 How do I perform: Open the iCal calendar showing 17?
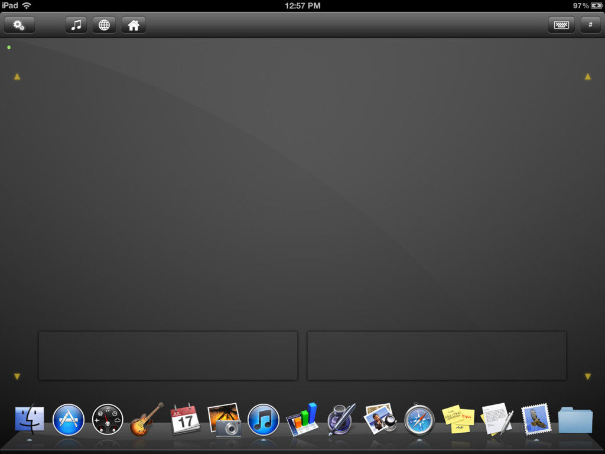[186, 420]
